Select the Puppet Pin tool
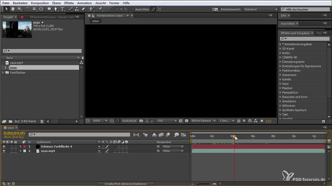The image size is (332, 186). point(100,9)
